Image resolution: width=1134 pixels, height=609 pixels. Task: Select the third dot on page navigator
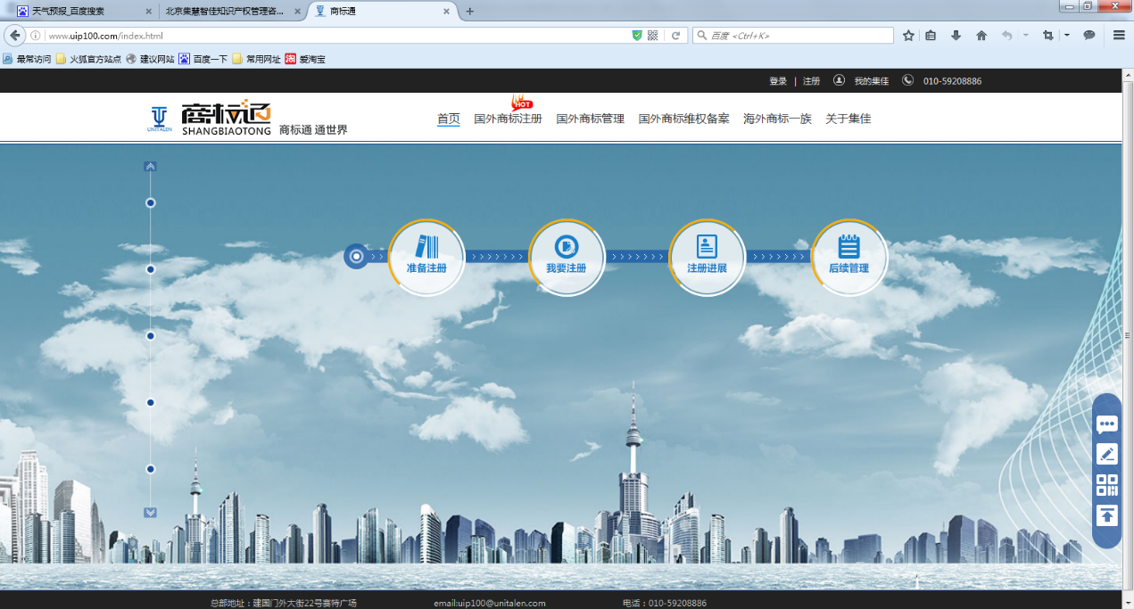click(x=151, y=336)
